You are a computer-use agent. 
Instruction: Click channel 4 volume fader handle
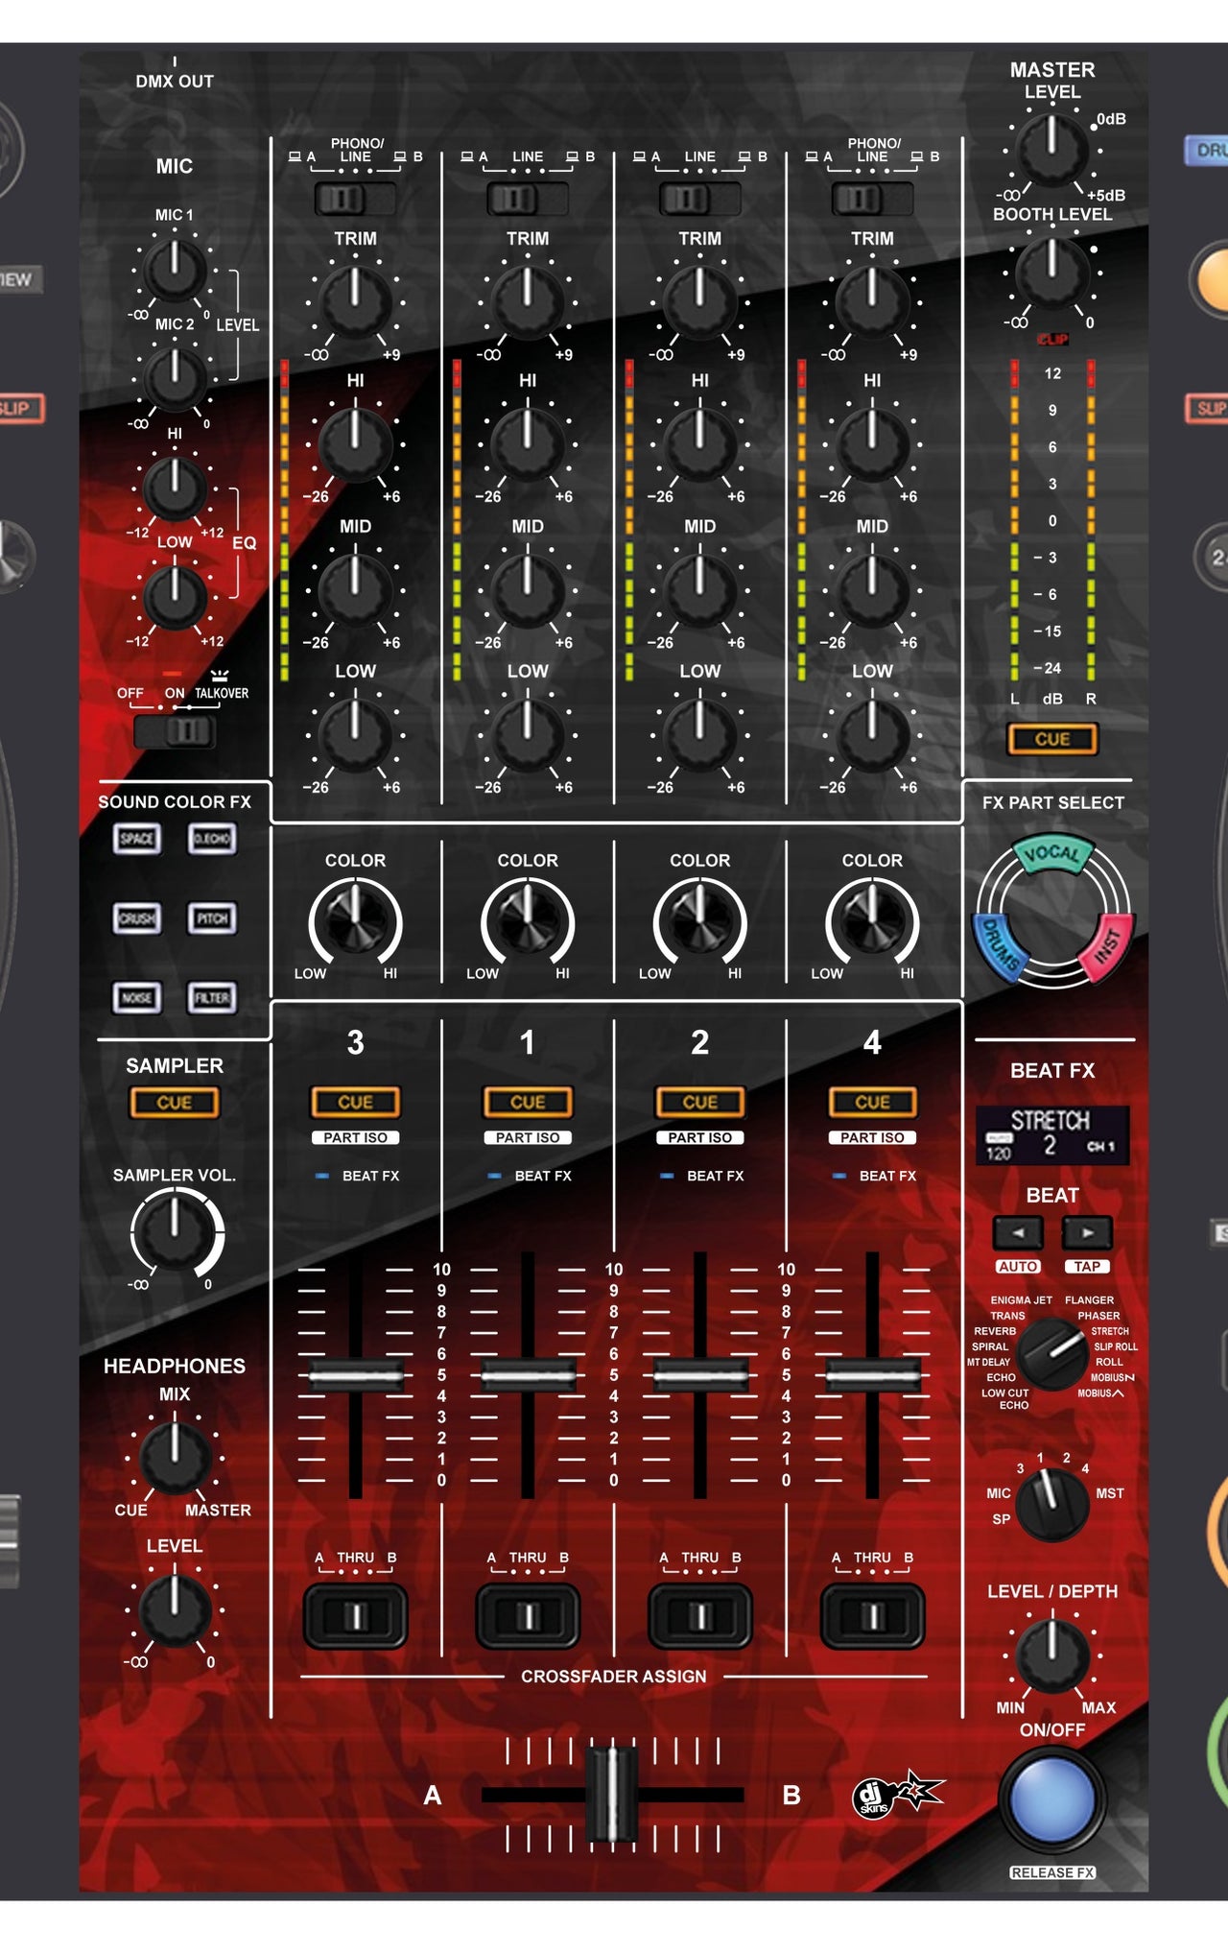pyautogui.click(x=872, y=1376)
